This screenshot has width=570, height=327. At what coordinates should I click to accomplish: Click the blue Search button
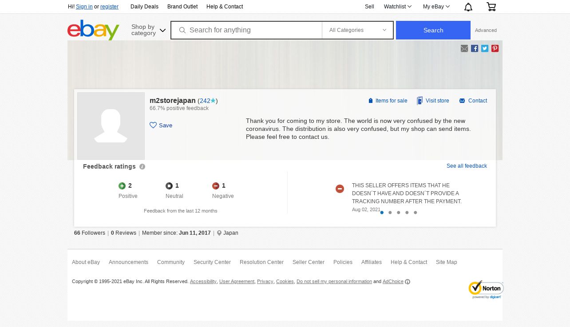433,30
